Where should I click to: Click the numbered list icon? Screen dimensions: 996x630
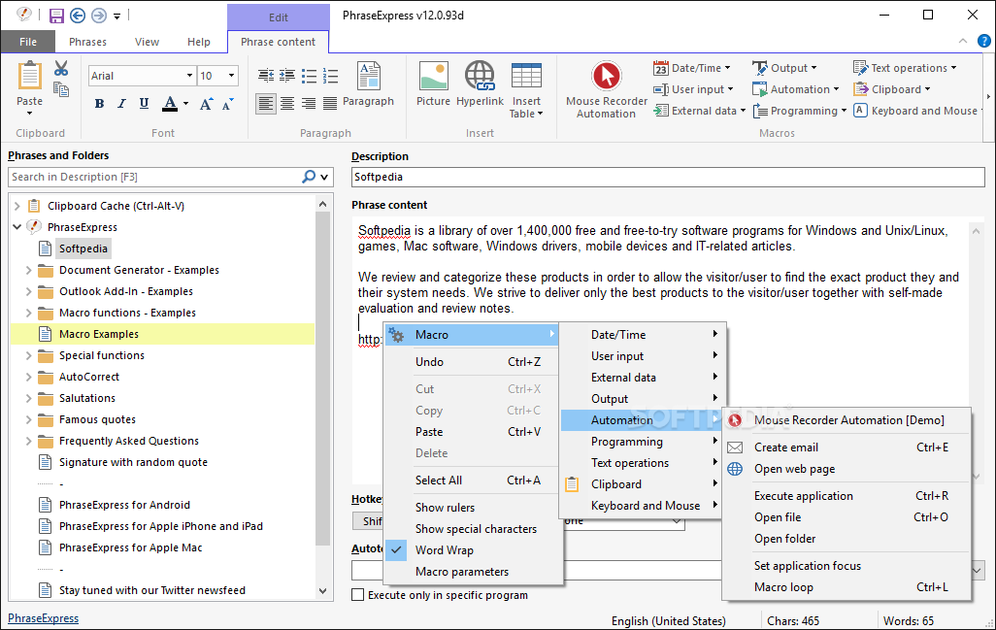(x=330, y=77)
